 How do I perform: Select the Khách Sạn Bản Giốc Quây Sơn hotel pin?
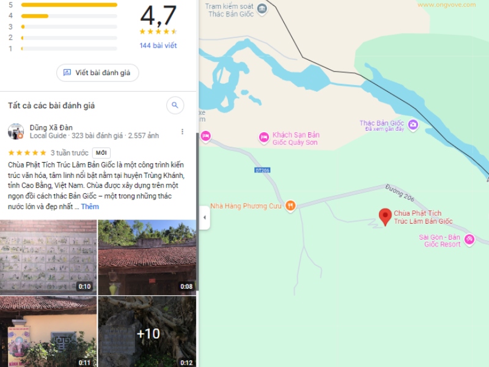(x=264, y=137)
